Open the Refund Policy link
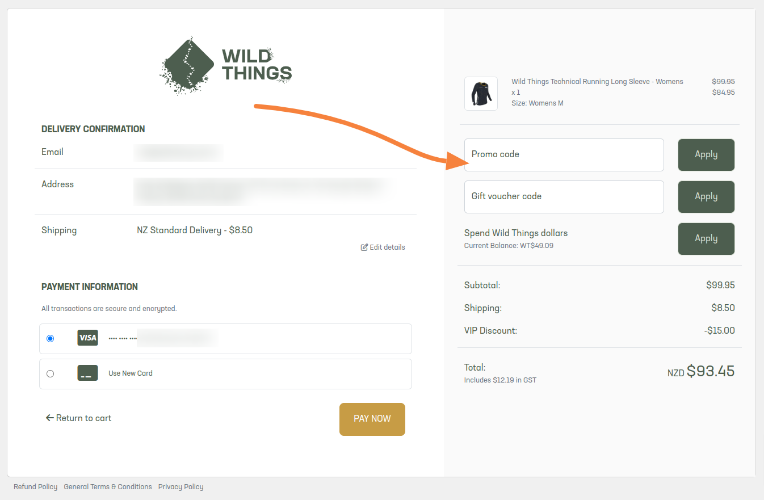The image size is (764, 500). [36, 487]
